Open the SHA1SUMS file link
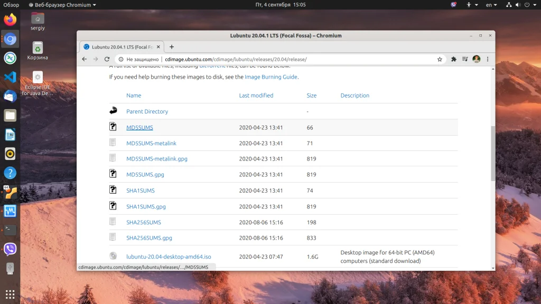 [141, 191]
